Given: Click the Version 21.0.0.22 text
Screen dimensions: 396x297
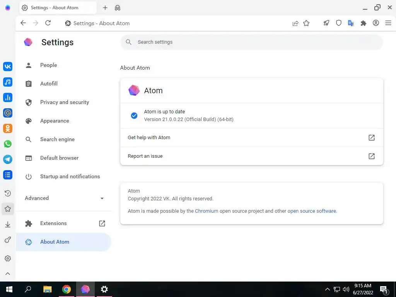Looking at the screenshot, I should 189,119.
